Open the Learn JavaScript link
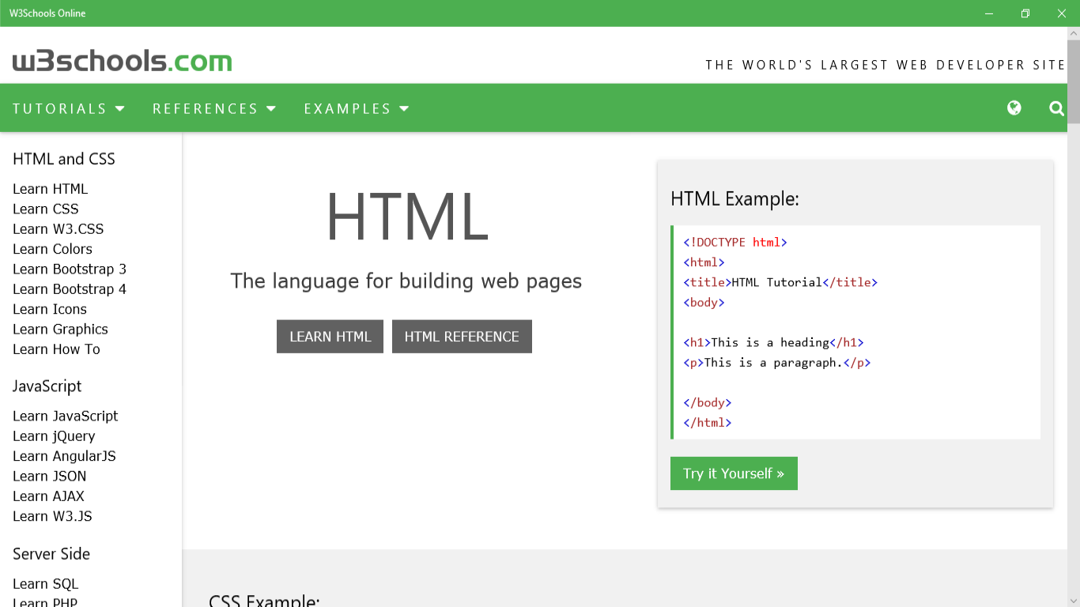This screenshot has height=607, width=1080. tap(65, 416)
